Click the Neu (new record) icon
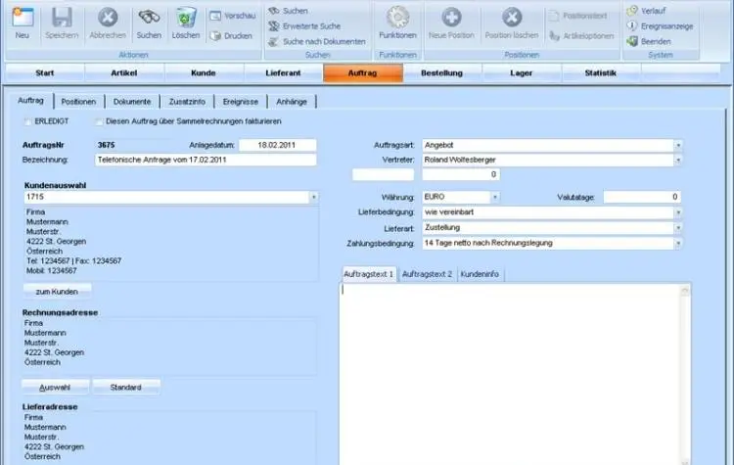The height and width of the screenshot is (465, 734). point(22,17)
